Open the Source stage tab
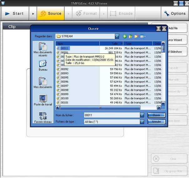Image resolution: width=189 pixels, height=178 pixels. [x=51, y=13]
